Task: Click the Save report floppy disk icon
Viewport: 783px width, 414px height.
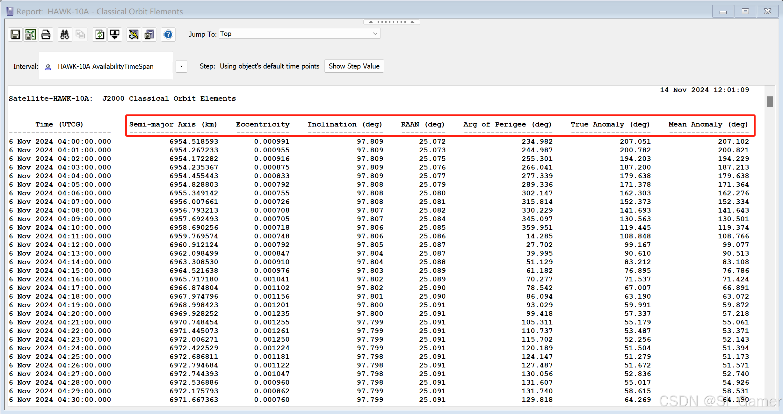Action: click(15, 34)
